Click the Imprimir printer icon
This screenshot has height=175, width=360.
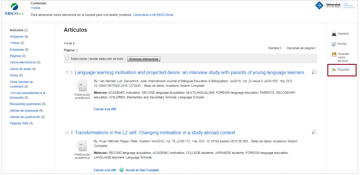(334, 34)
